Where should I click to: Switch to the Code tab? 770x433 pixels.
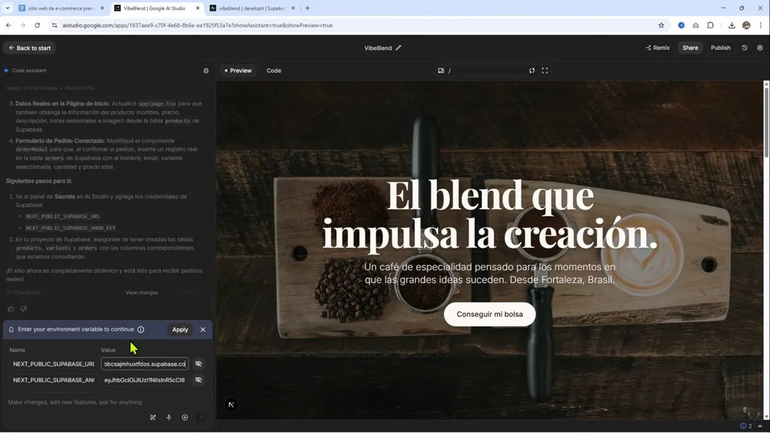[x=274, y=70]
